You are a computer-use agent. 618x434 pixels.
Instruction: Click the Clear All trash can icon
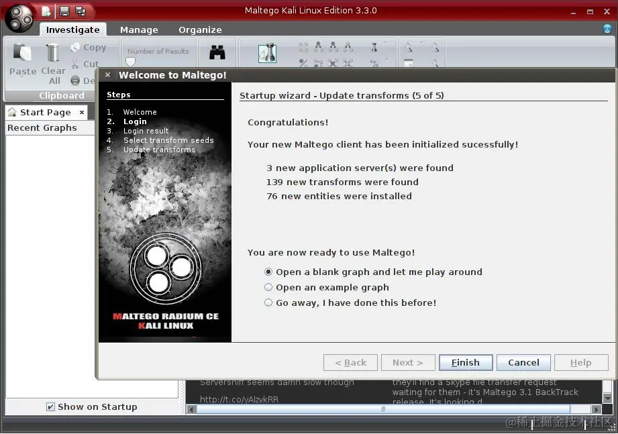pos(52,53)
